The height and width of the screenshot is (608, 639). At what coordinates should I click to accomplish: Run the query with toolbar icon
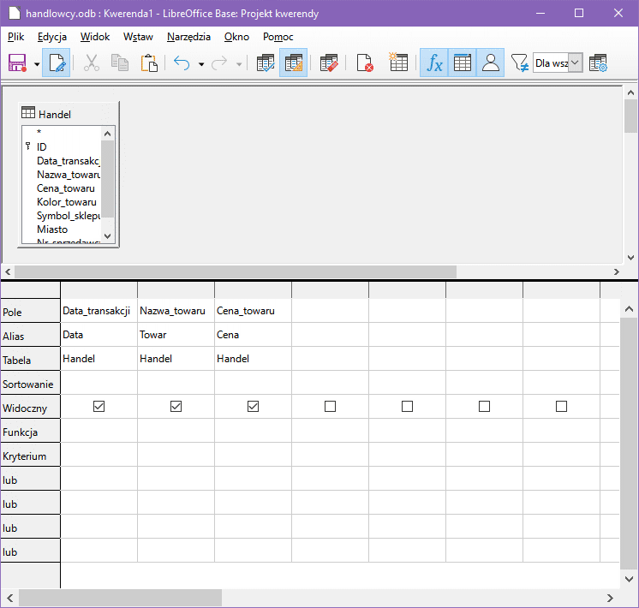pos(266,63)
